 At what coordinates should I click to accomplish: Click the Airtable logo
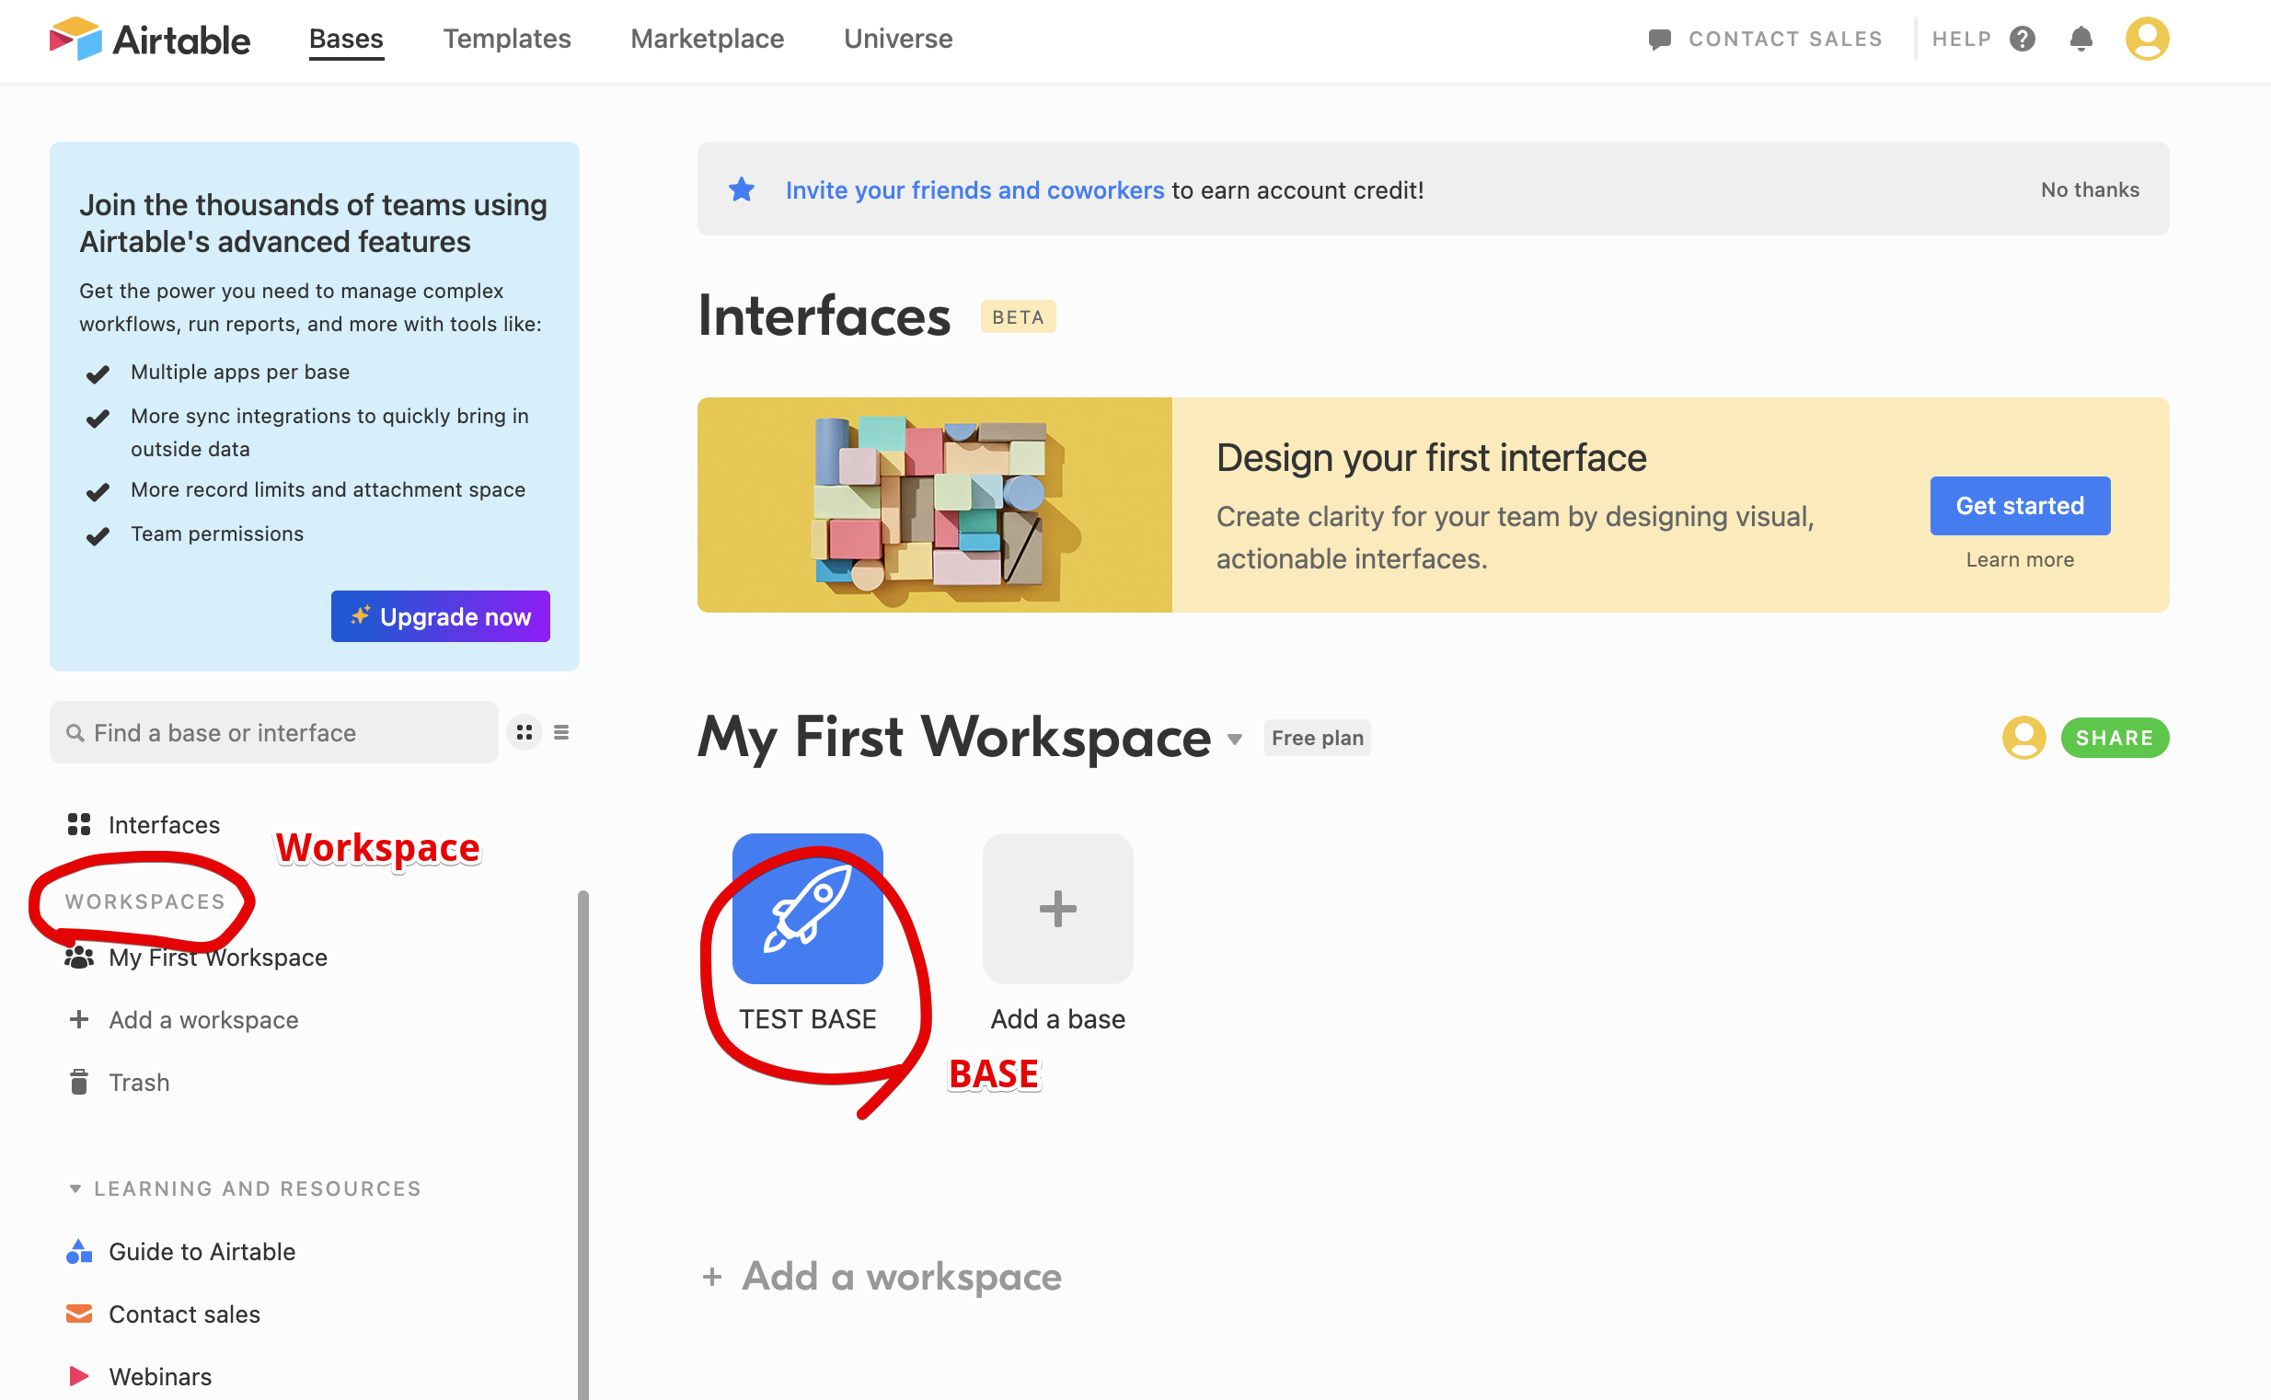tap(150, 39)
